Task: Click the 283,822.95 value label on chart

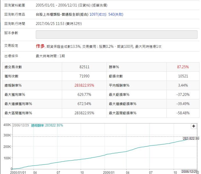Action: [x=191, y=138]
